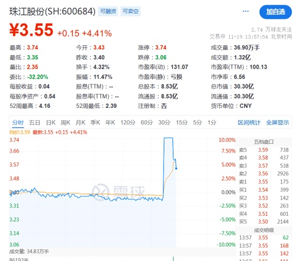This screenshot has width=293, height=261.
Task: Click the 52周最高 value 4.16
Action: pos(45,106)
